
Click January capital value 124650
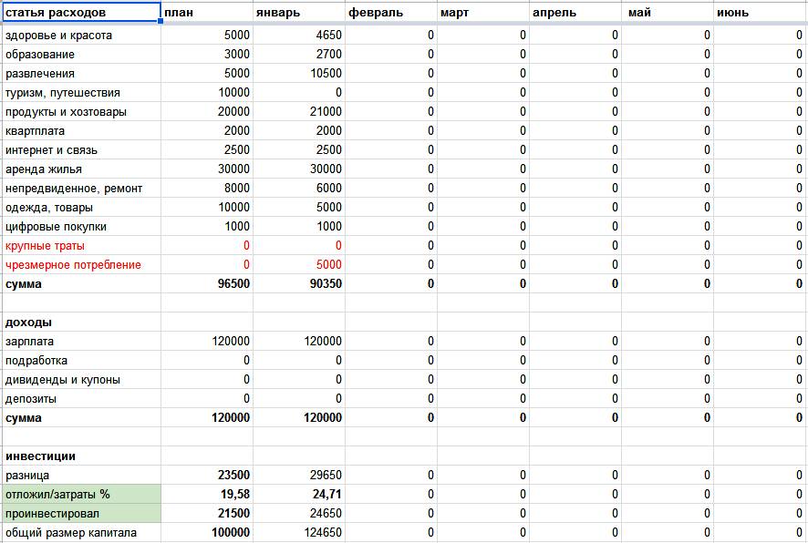[x=299, y=533]
